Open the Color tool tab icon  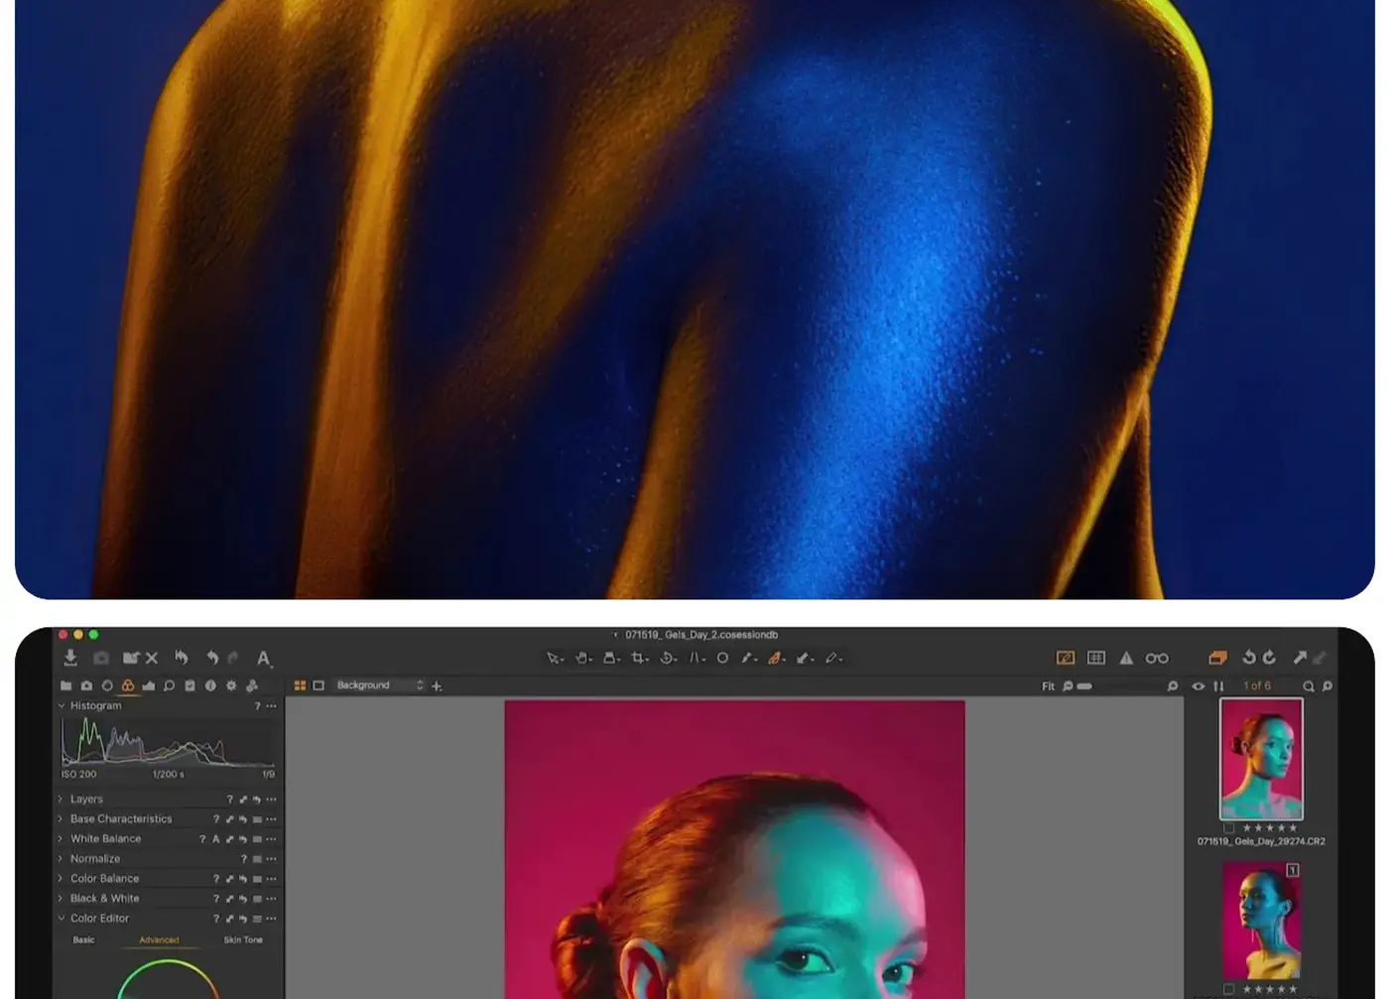[127, 686]
